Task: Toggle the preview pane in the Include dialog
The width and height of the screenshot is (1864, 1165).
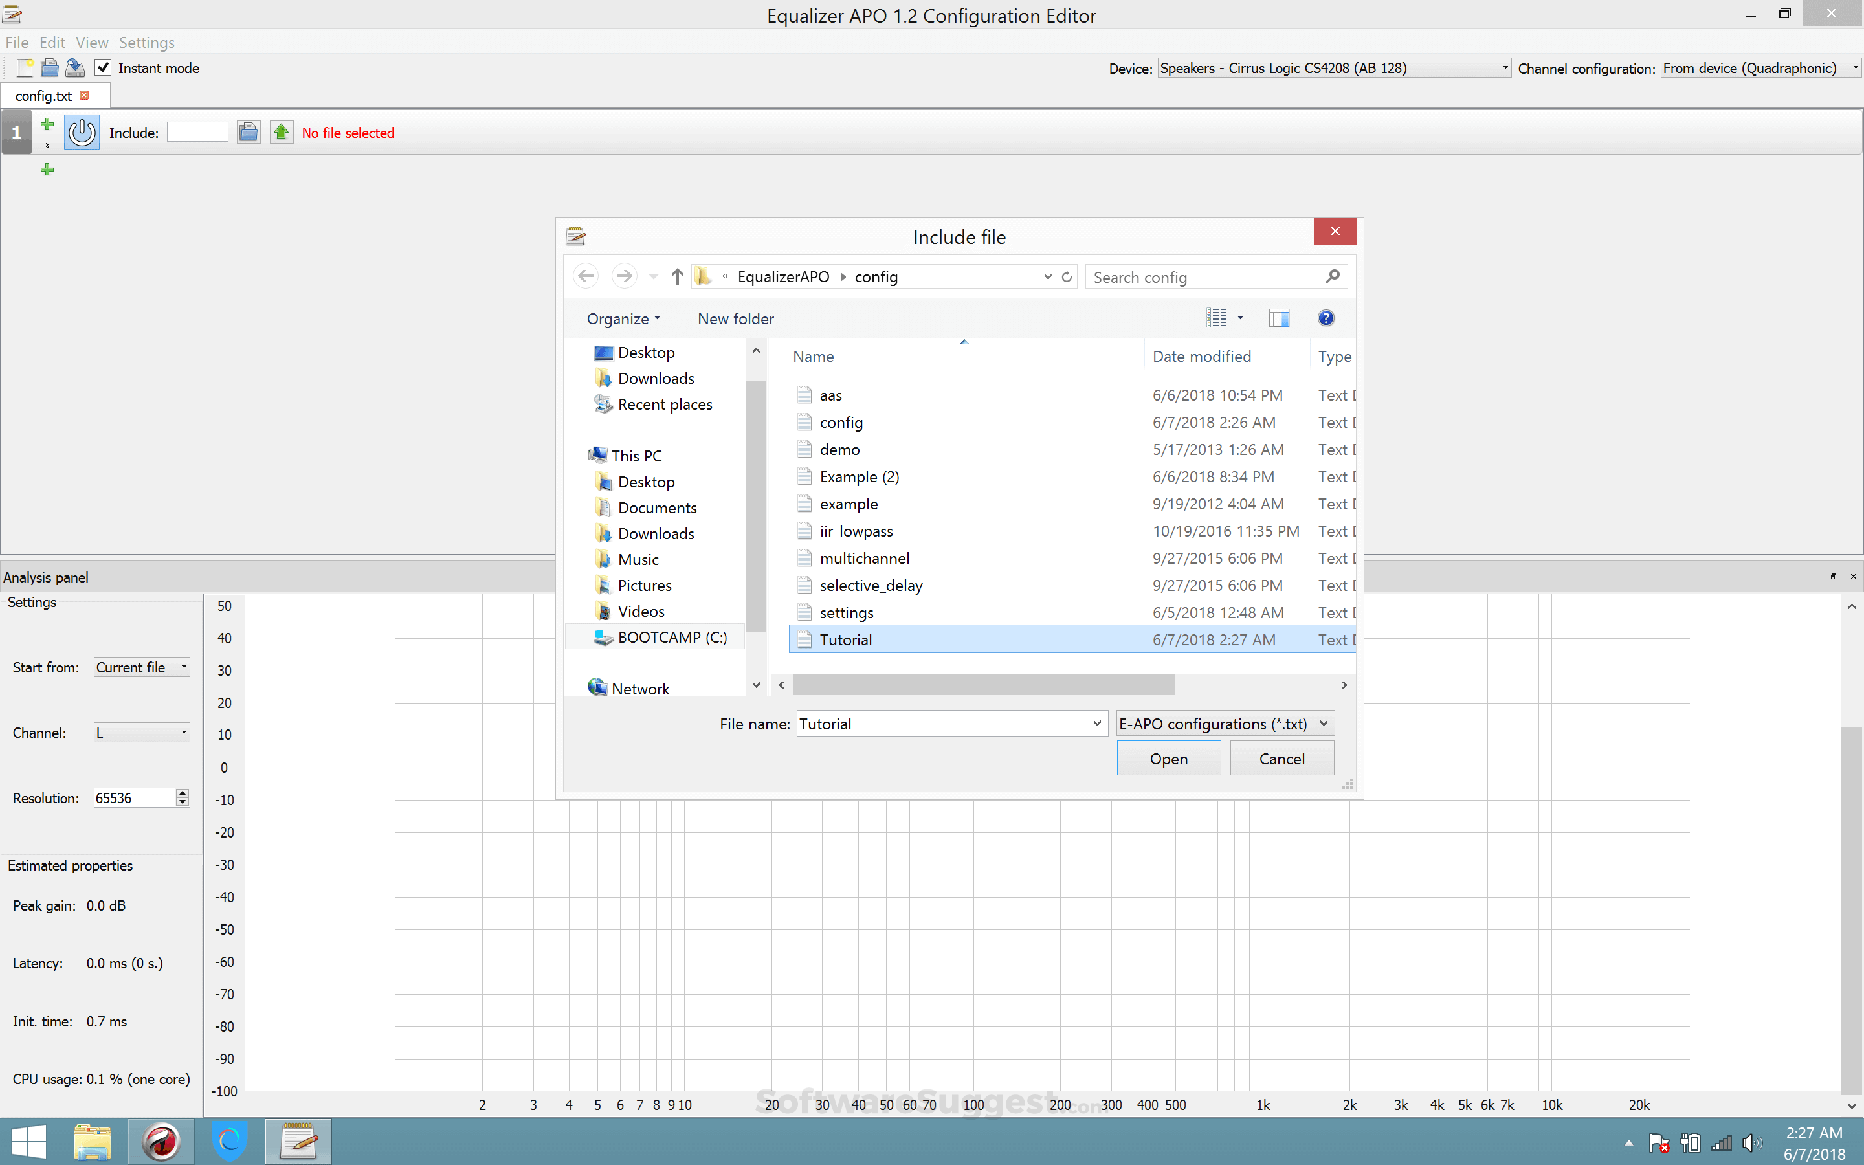Action: (1279, 317)
